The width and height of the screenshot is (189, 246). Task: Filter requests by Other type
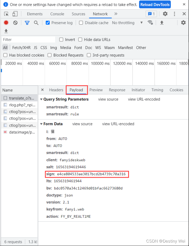(x=141, y=48)
